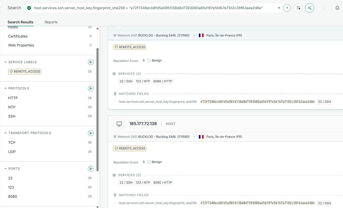Filter by REMOTE_ACCESS label in sidebar
343x208 pixels.
tap(25, 71)
